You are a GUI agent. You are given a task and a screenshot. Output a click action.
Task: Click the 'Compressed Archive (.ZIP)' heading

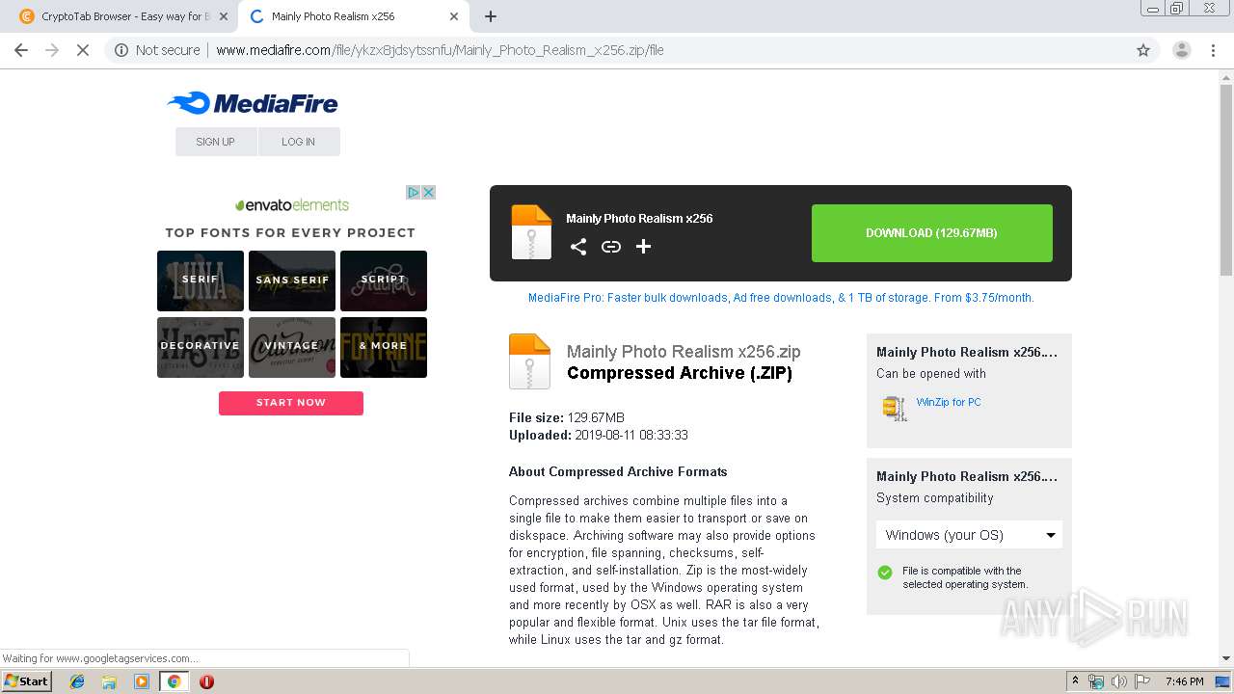(x=680, y=373)
